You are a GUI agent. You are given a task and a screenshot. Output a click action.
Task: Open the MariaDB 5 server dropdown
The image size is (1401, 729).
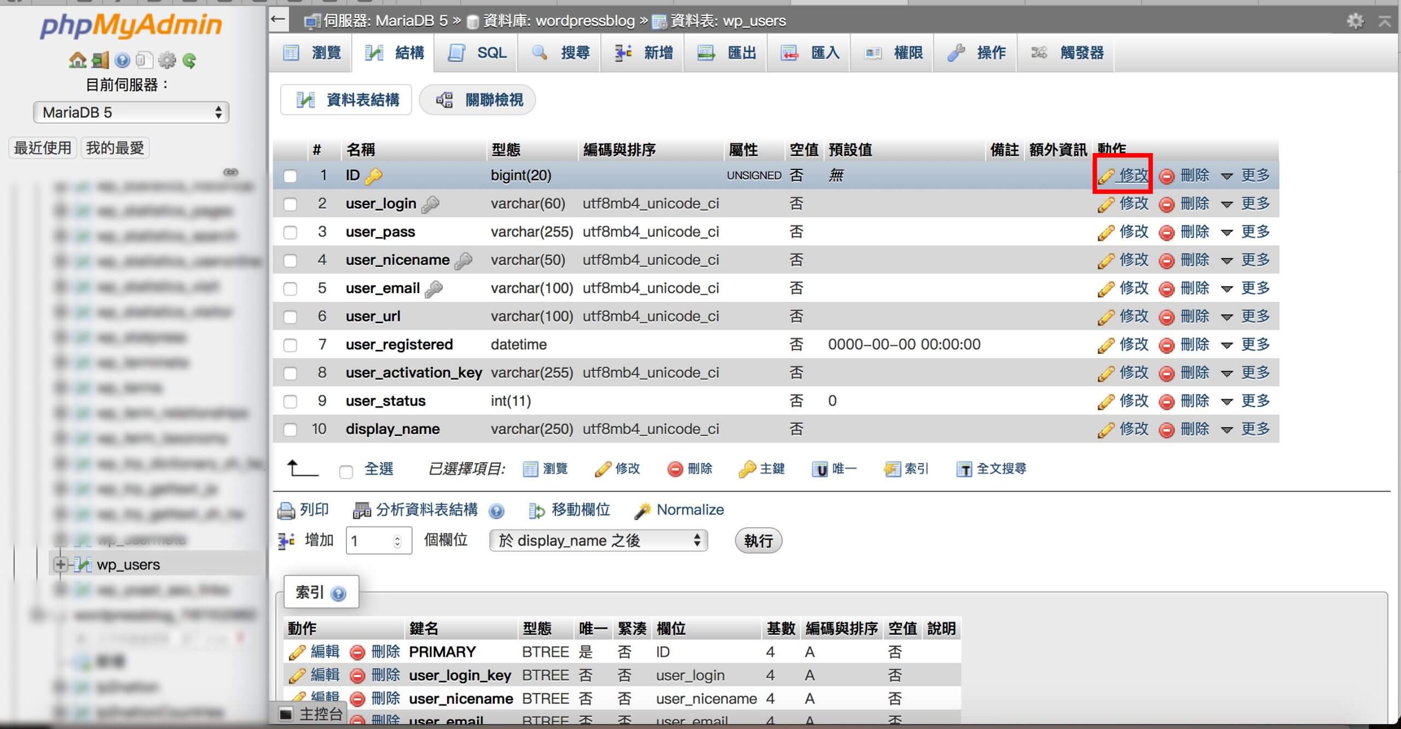pyautogui.click(x=131, y=113)
